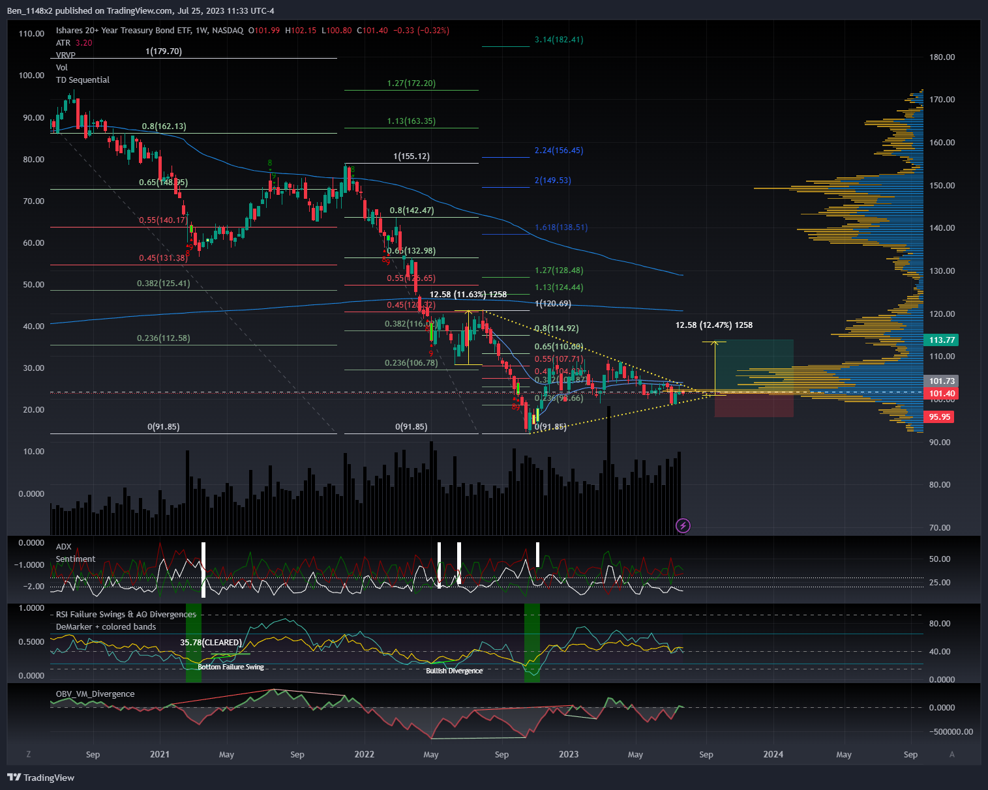Click the TD Sequential indicator label
Image resolution: width=988 pixels, height=790 pixels.
tap(83, 80)
